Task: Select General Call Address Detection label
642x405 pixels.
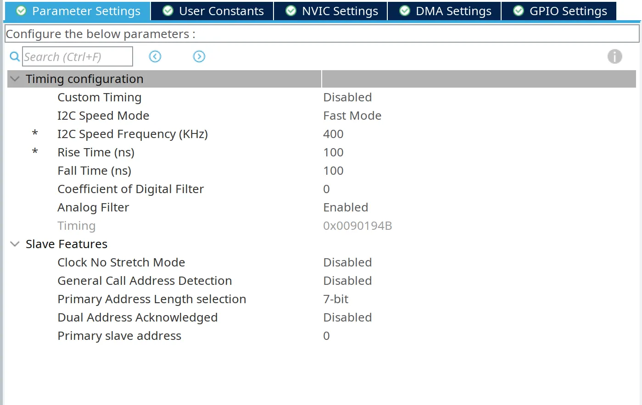Action: click(x=145, y=281)
